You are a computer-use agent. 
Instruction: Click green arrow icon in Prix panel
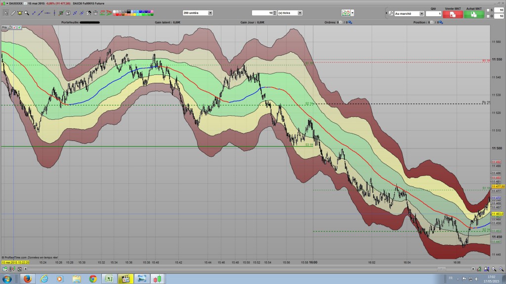point(19,28)
